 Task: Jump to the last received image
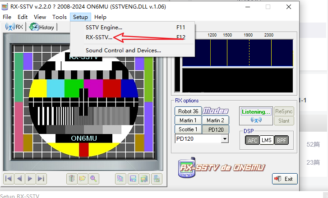(x=41, y=179)
